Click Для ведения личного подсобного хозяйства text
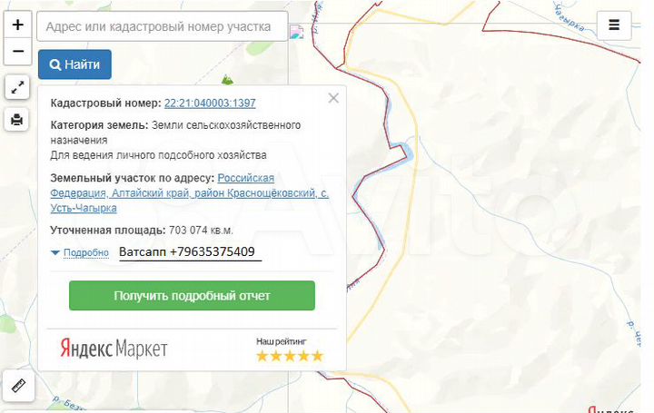 pos(158,155)
